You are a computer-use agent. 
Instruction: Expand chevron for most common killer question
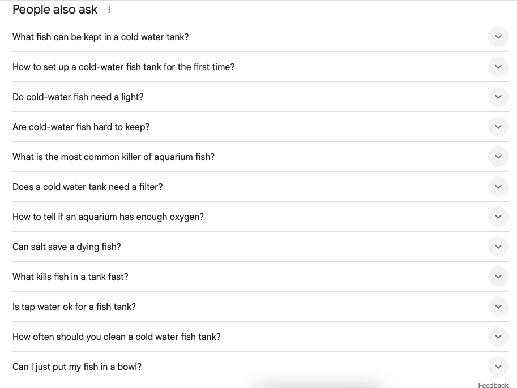tap(498, 157)
